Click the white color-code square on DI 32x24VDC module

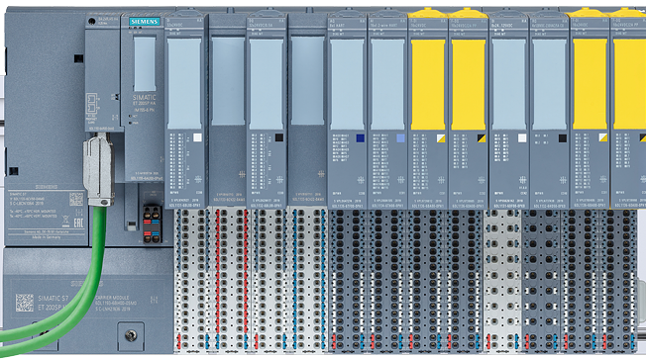point(197,137)
